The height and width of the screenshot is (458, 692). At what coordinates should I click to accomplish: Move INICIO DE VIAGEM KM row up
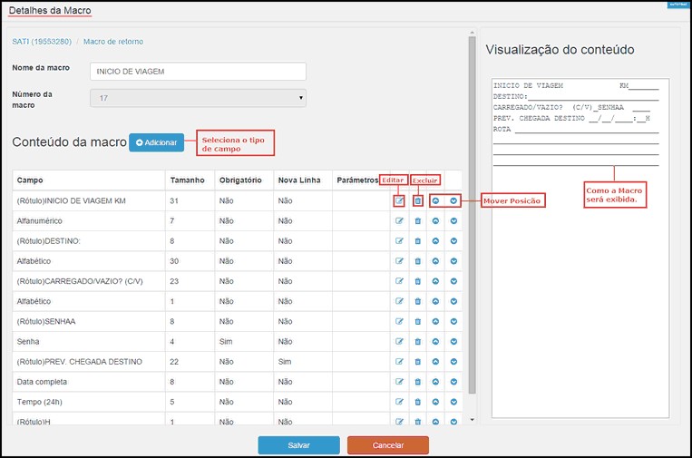click(x=435, y=200)
